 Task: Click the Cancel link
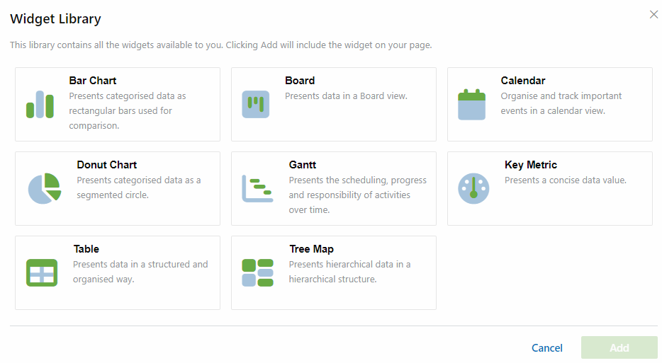click(546, 348)
